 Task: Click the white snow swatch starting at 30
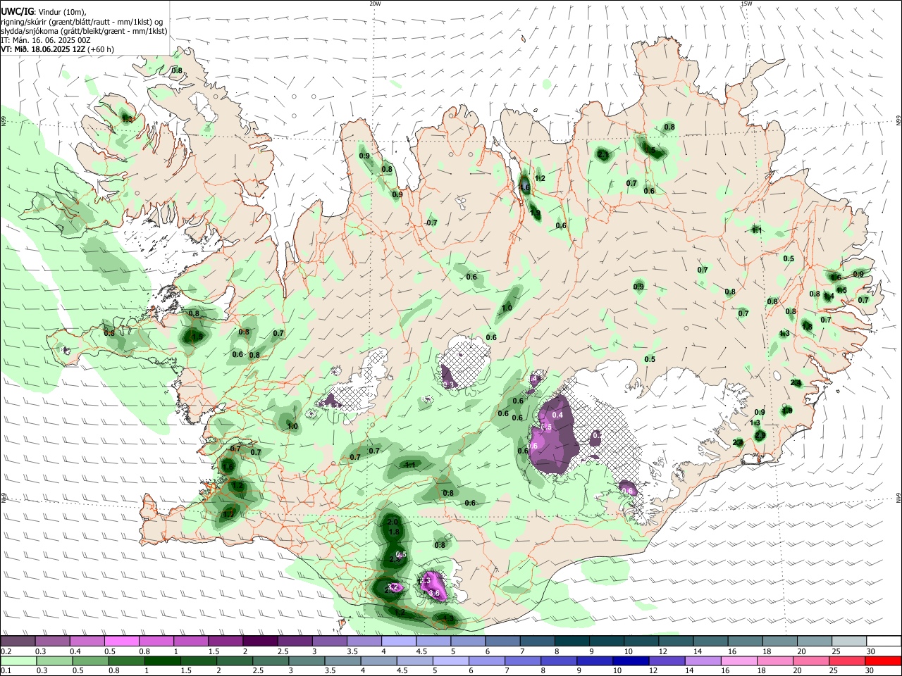coord(884,641)
